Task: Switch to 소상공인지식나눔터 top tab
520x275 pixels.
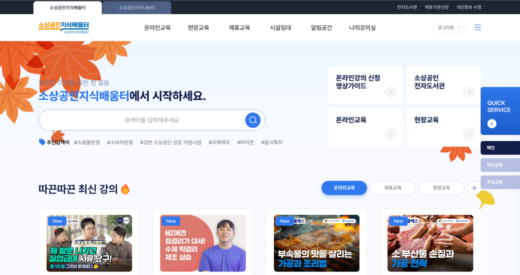Action: (x=137, y=7)
